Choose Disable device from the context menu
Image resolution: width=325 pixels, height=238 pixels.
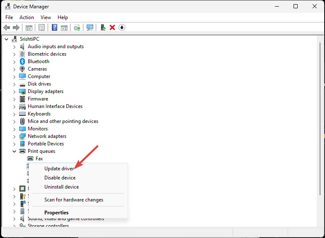pos(78,178)
